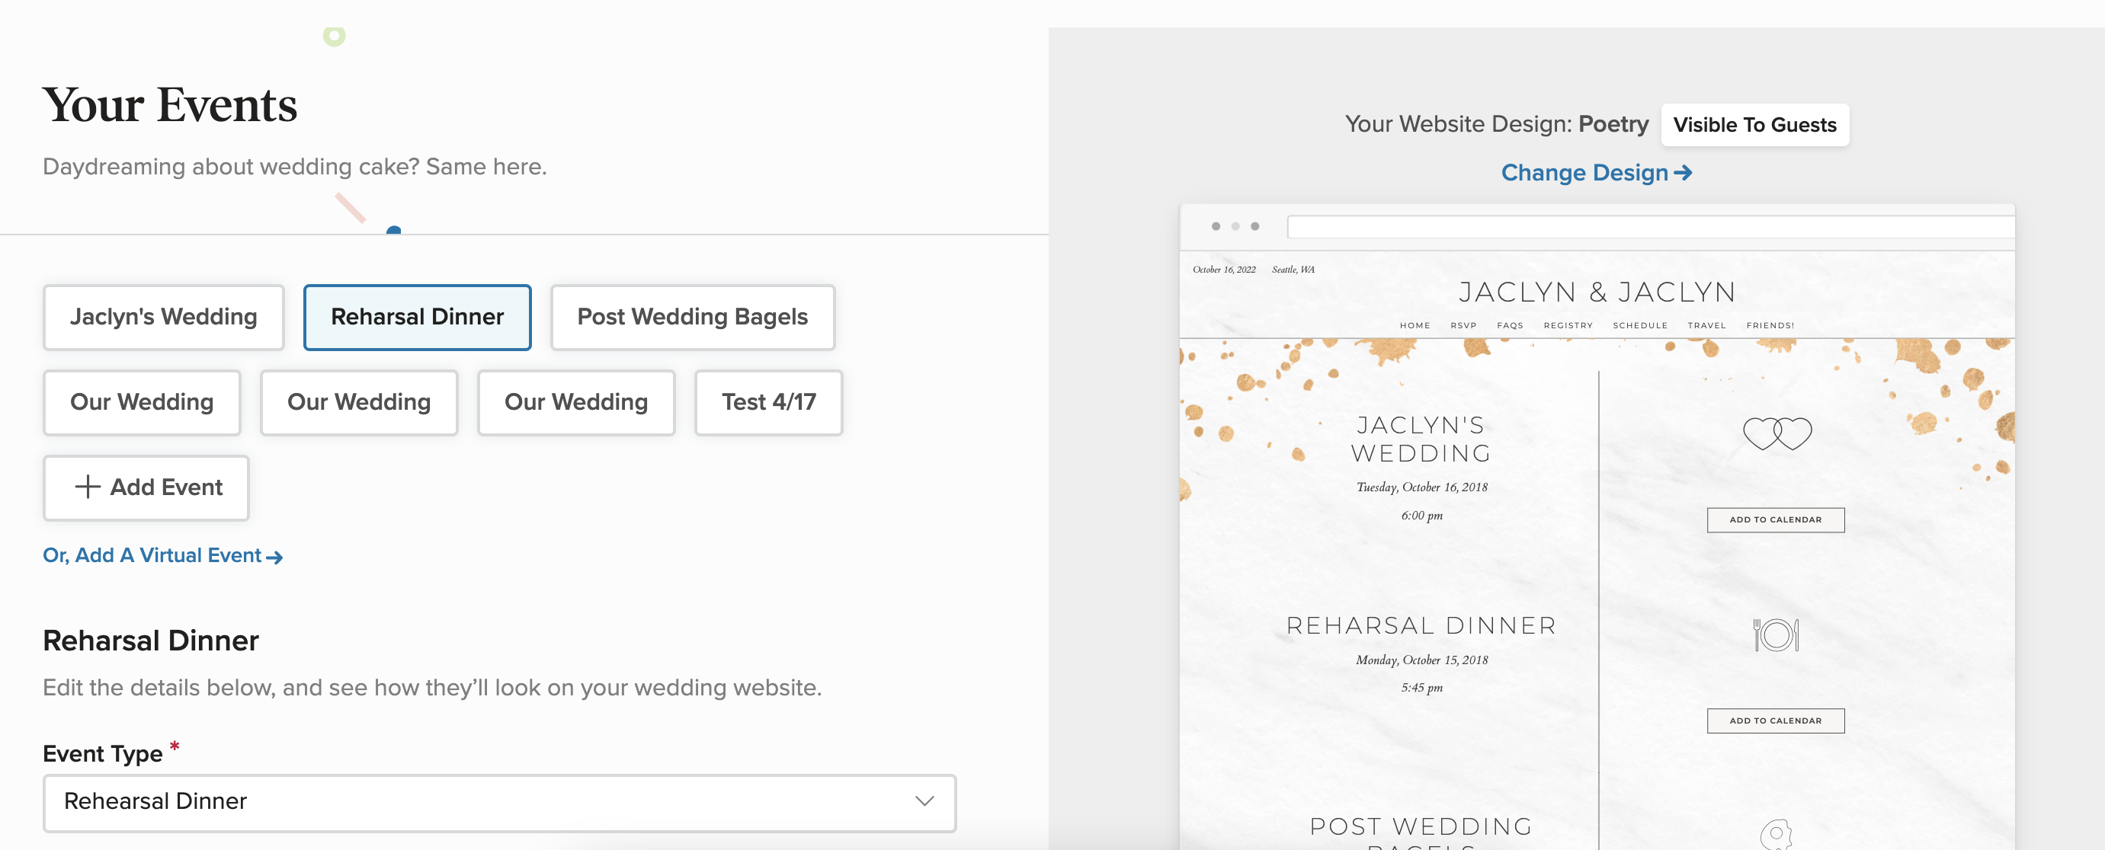Screen dimensions: 2105x850
Task: Click the plate and cutlery dinner icon
Action: [1776, 634]
